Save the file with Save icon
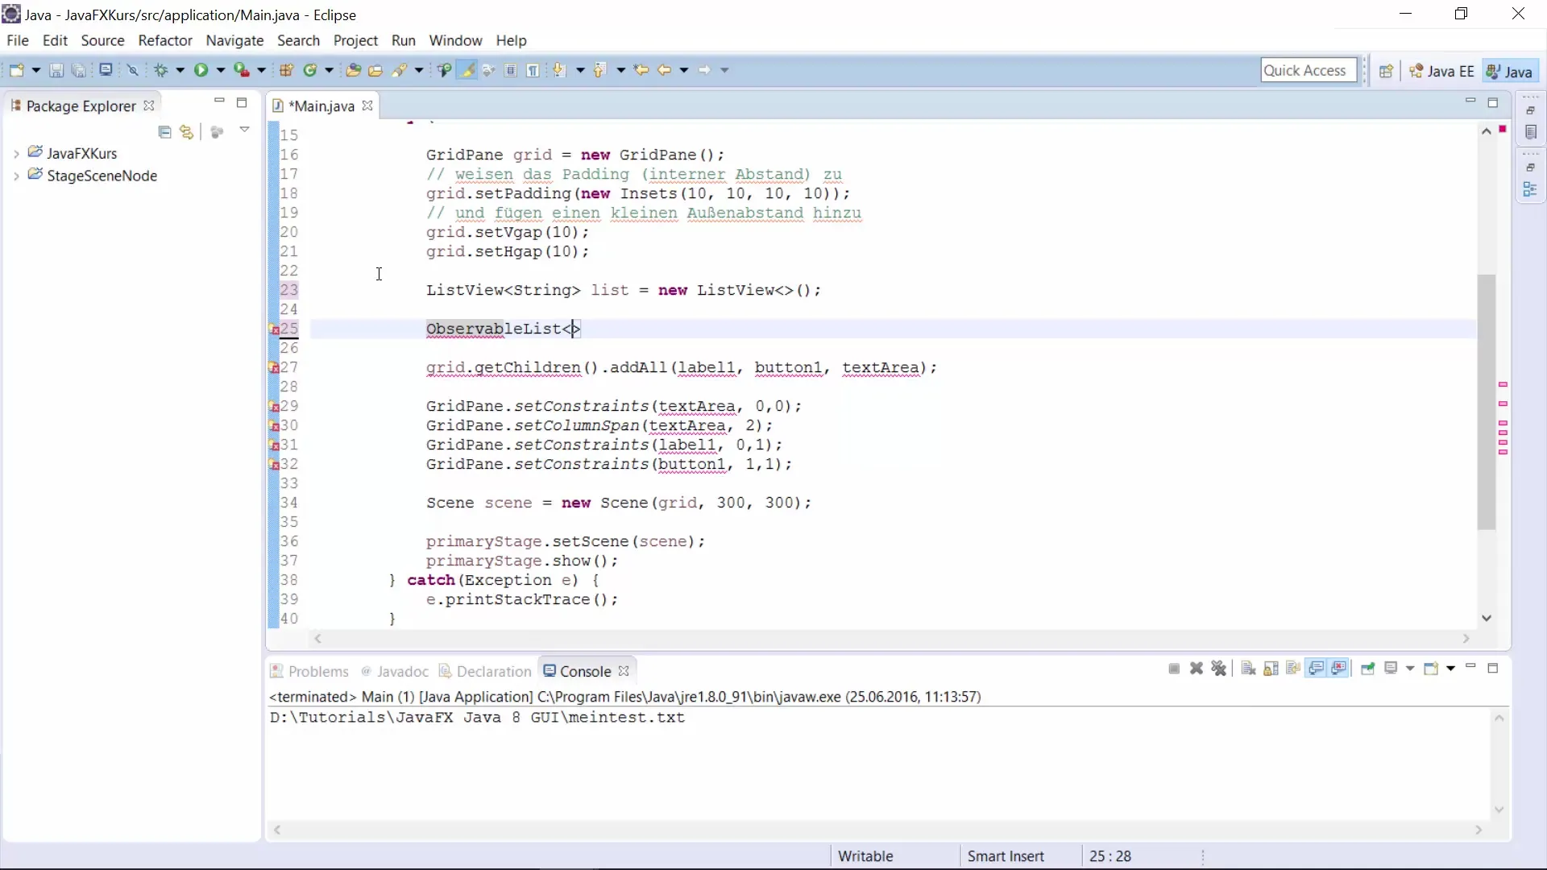1547x870 pixels. 56,70
